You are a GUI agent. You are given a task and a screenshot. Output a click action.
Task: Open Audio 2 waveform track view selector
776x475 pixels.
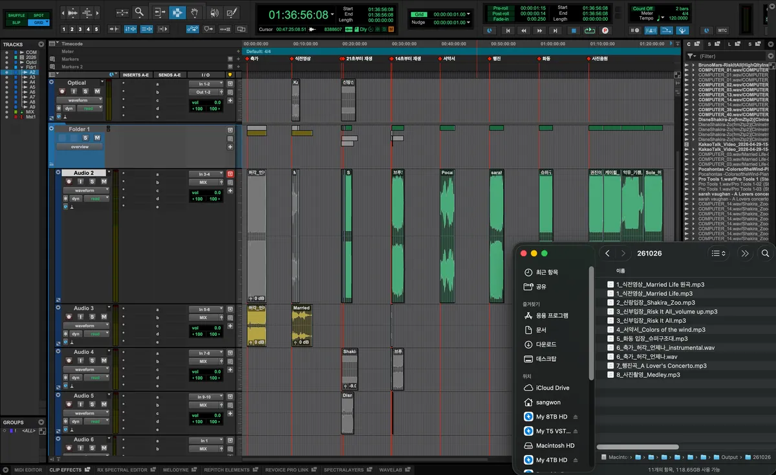click(x=85, y=190)
